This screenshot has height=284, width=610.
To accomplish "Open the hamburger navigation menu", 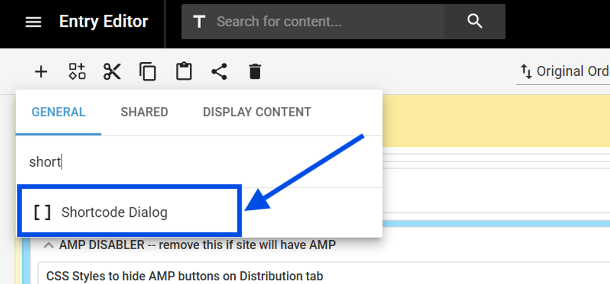I will click(33, 22).
